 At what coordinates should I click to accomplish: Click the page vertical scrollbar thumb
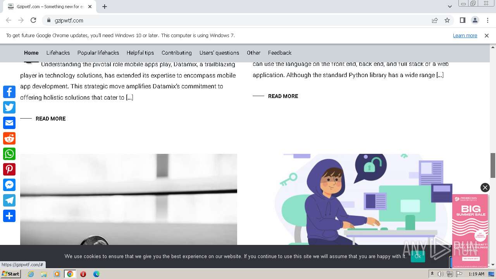coord(493,165)
